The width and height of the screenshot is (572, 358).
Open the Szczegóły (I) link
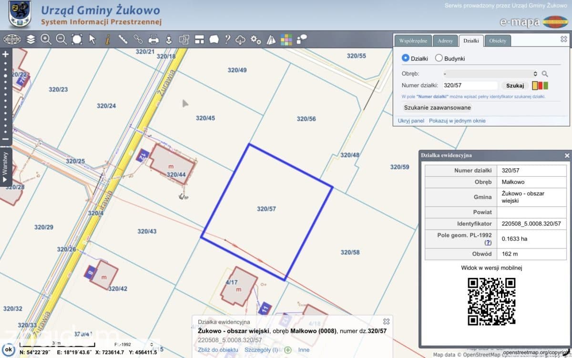tap(261, 350)
